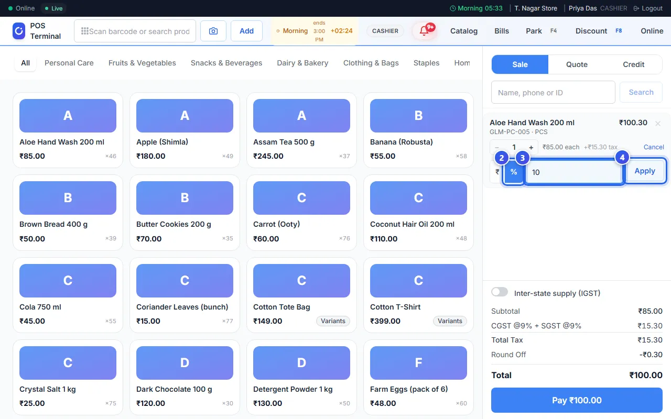Cancel the line discount entry

[x=654, y=147]
